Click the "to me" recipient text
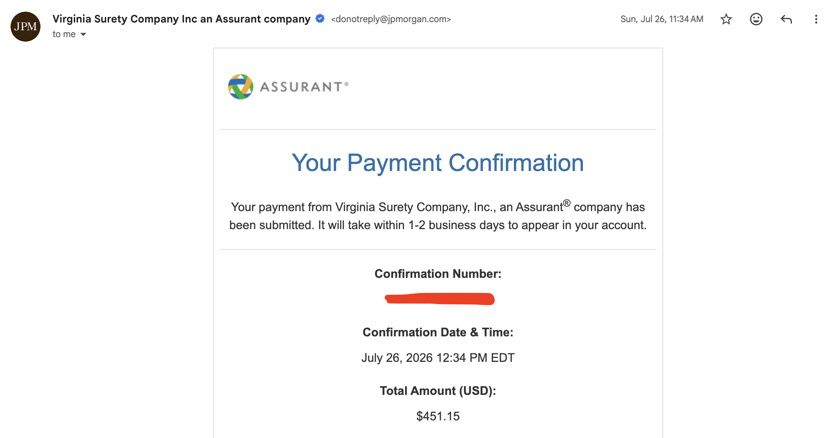The width and height of the screenshot is (835, 438). click(64, 34)
